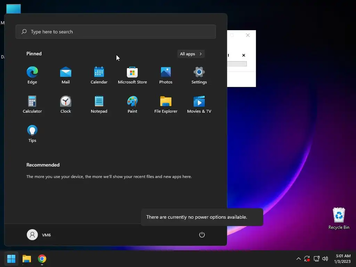Open the volume control in tray

(325, 259)
